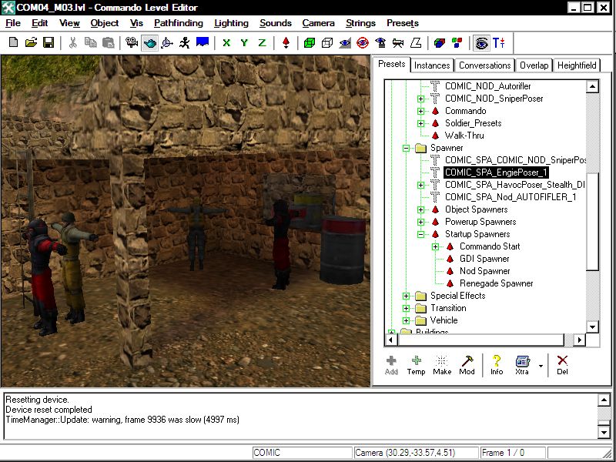Switch to the Heightfield tab
Image resolution: width=616 pixels, height=462 pixels.
pos(577,65)
